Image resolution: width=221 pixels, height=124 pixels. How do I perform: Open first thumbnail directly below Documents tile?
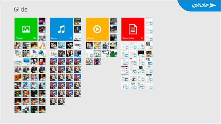tap(125, 45)
